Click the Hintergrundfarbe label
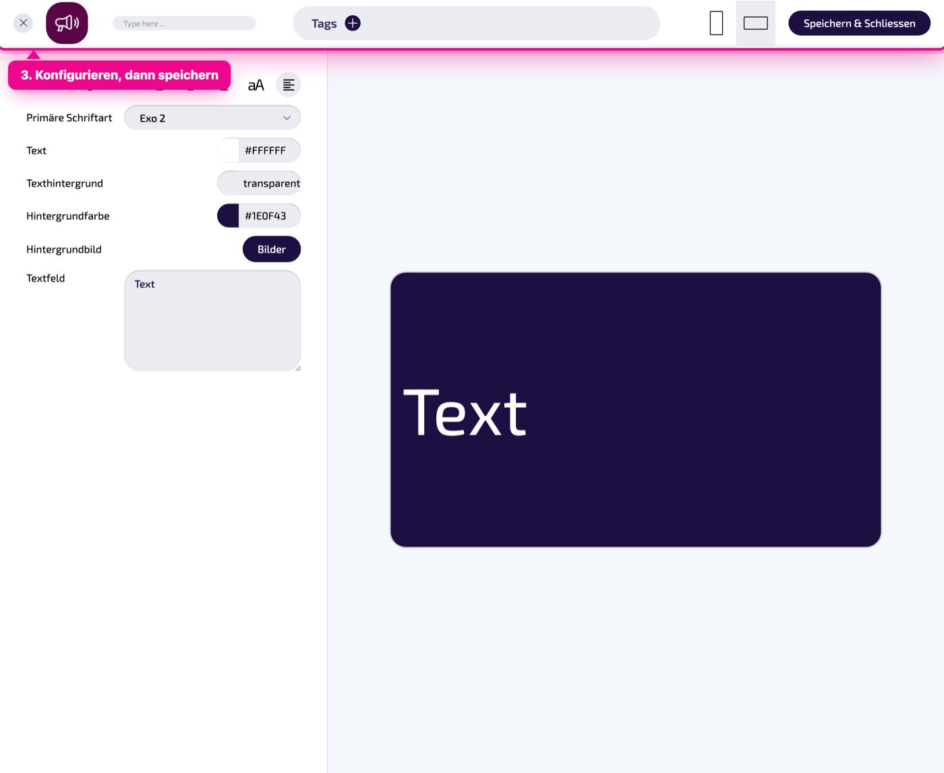The image size is (944, 773). [68, 216]
